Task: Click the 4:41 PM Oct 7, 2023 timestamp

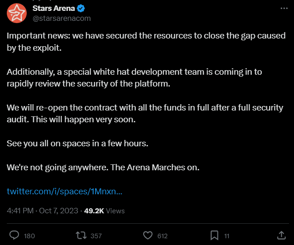Action: [43, 211]
